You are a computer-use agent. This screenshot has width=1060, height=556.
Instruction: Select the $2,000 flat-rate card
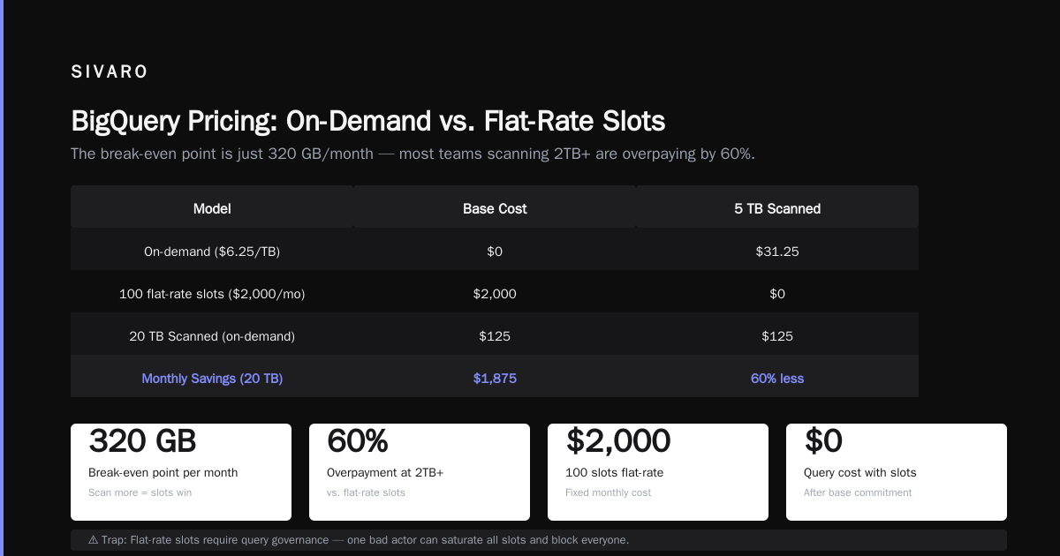pyautogui.click(x=658, y=472)
